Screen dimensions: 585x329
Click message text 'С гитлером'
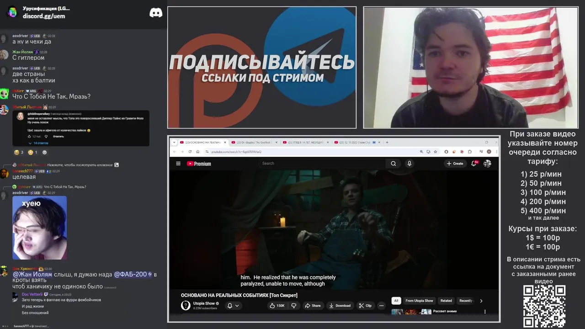coord(28,58)
